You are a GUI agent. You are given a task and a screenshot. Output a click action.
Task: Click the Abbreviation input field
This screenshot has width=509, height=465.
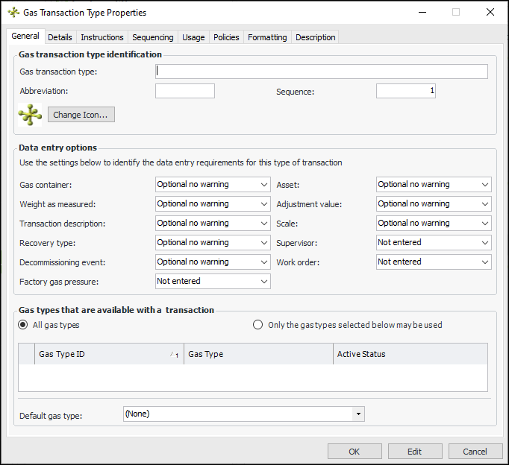click(x=184, y=91)
